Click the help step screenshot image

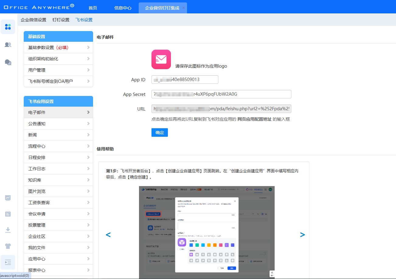(x=207, y=232)
